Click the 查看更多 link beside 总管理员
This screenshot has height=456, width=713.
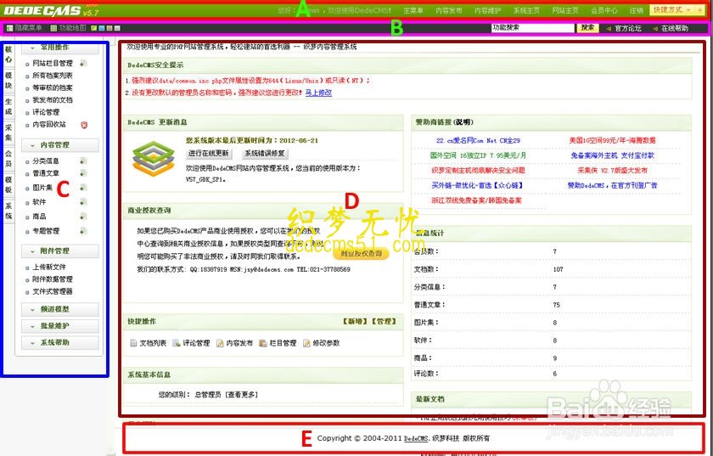(x=242, y=395)
